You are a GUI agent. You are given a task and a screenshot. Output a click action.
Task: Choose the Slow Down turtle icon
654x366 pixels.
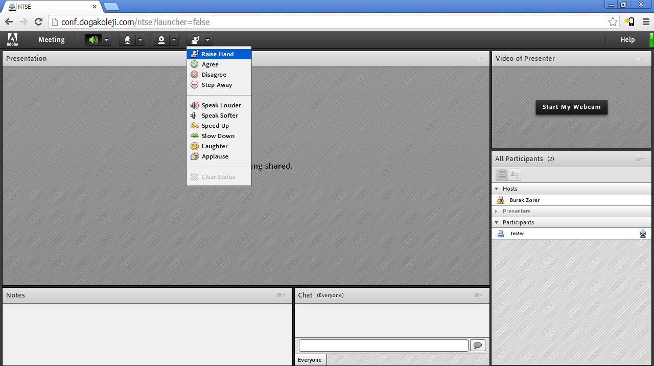point(195,136)
